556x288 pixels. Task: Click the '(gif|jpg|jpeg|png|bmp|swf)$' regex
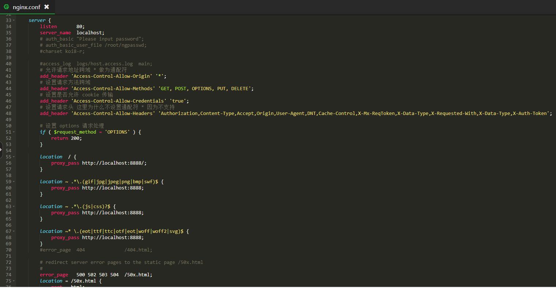coord(120,181)
